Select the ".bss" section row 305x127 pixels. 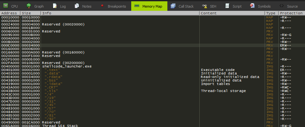point(152,80)
